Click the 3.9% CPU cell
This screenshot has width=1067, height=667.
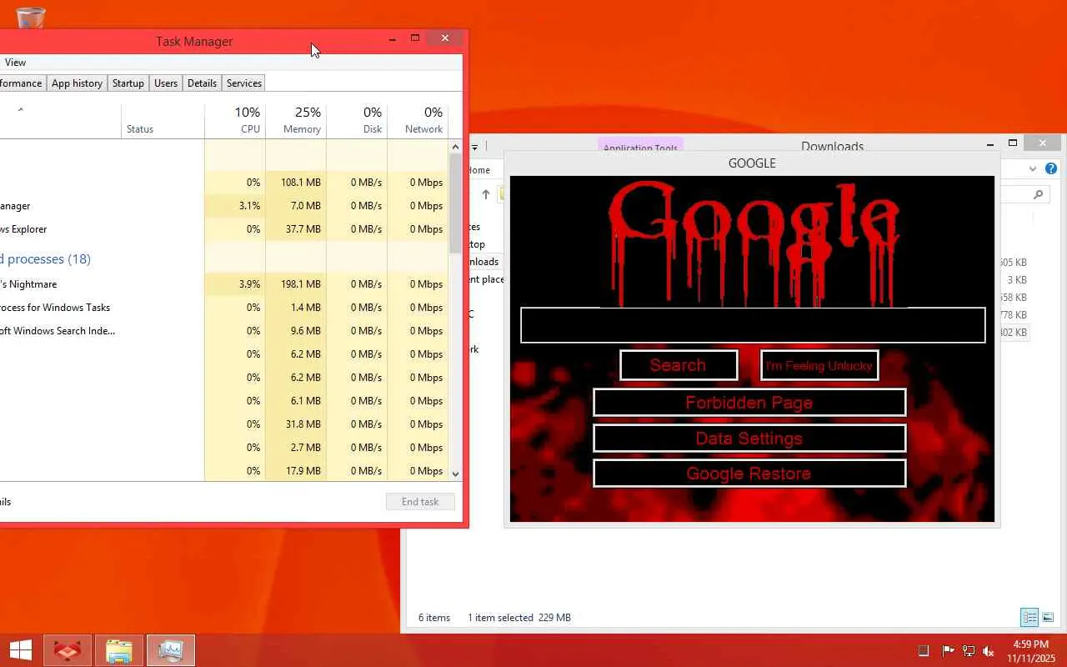click(x=235, y=284)
